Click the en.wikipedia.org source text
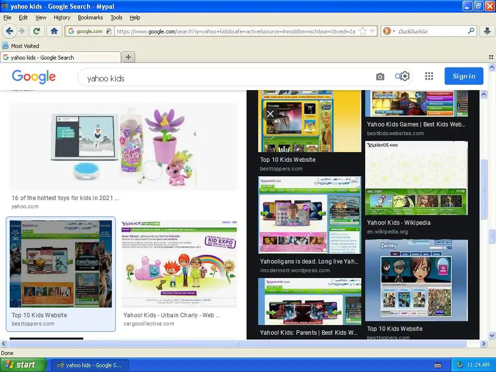The image size is (496, 372). (x=387, y=232)
